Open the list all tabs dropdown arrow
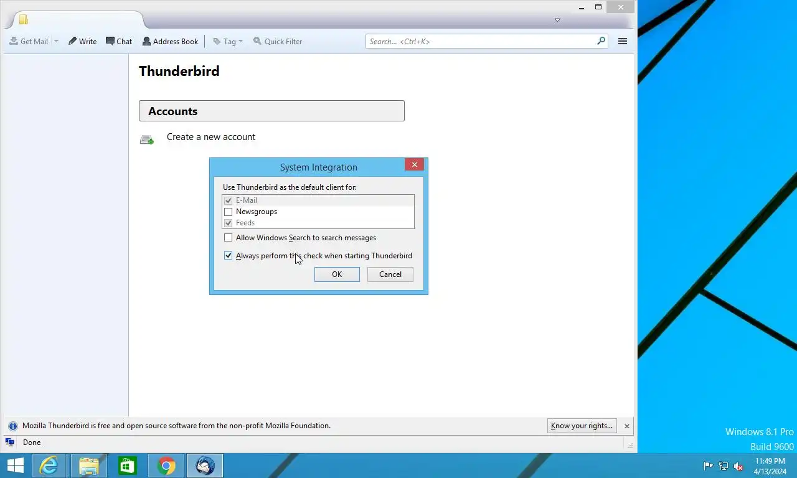The width and height of the screenshot is (797, 478). [557, 20]
